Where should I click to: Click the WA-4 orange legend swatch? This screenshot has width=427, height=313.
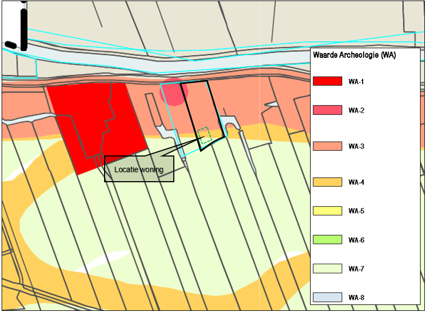327,182
